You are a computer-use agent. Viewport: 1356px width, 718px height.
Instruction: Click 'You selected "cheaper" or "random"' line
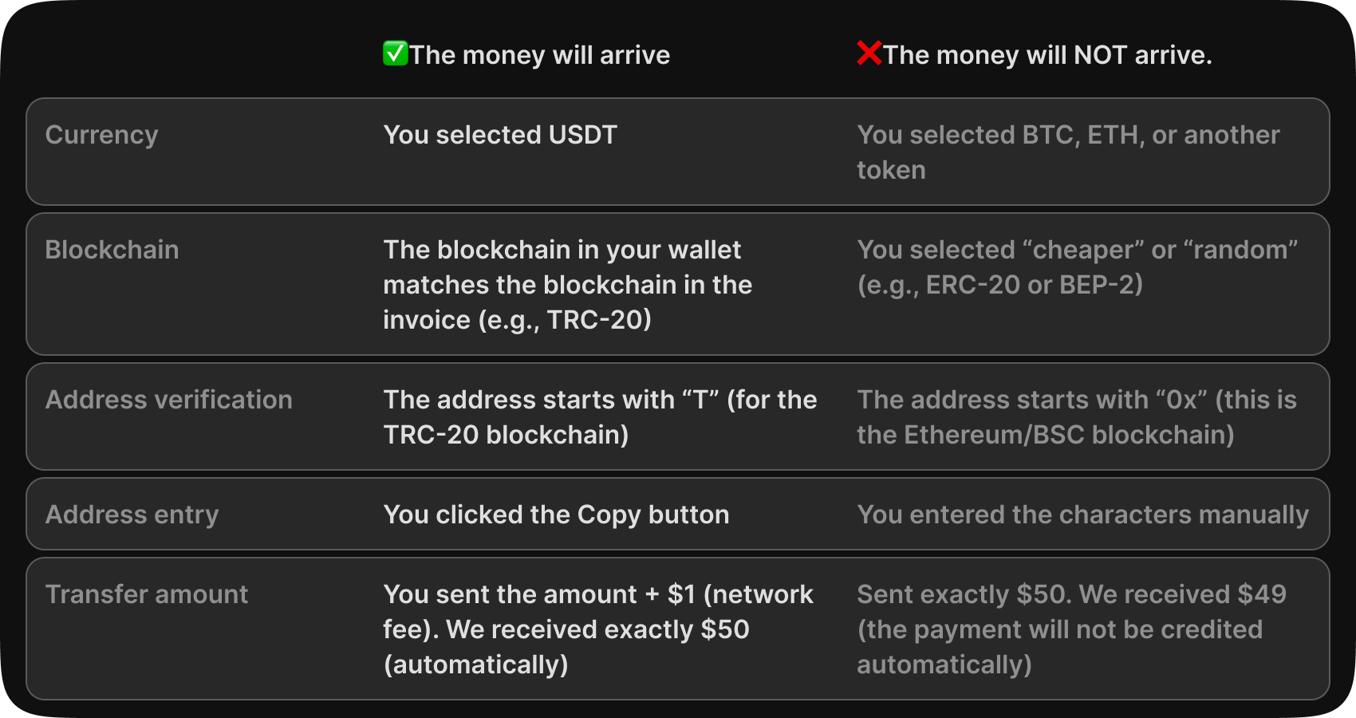click(x=1077, y=250)
